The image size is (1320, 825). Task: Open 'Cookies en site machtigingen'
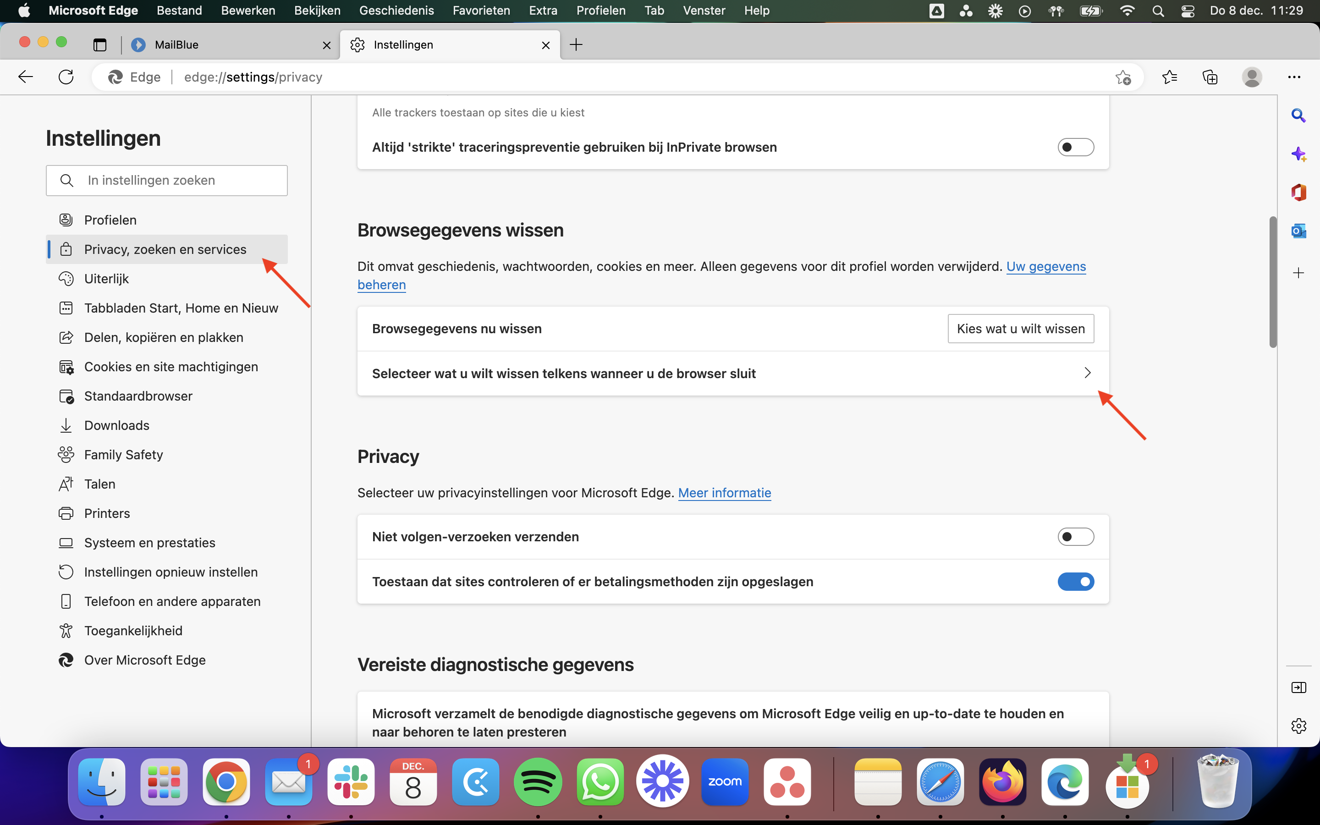click(167, 367)
